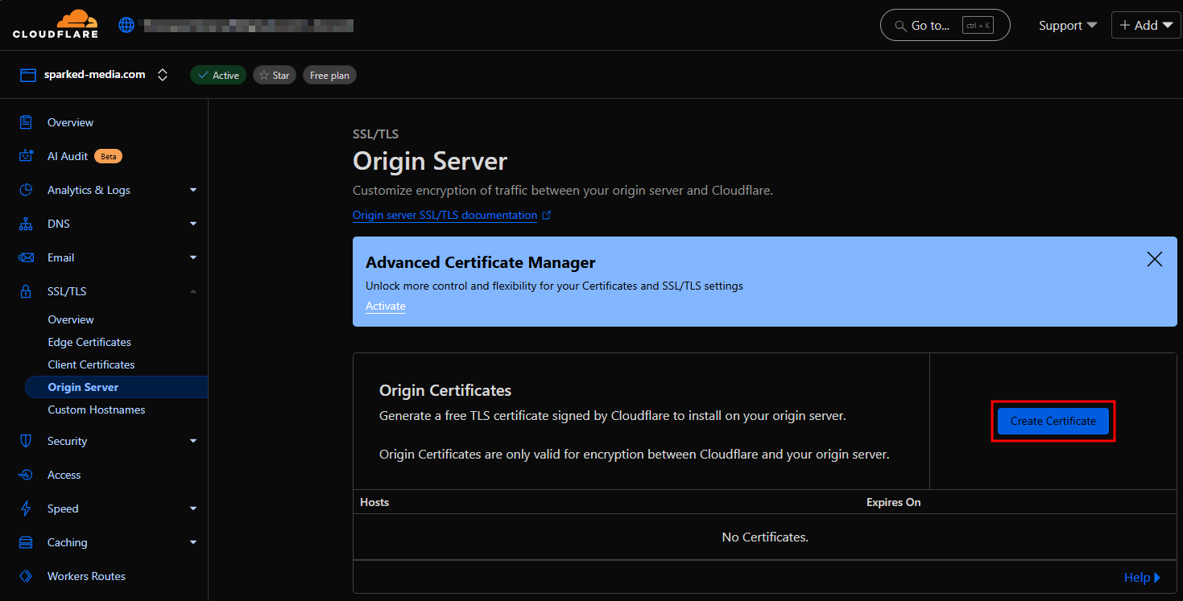The height and width of the screenshot is (601, 1183).
Task: Expand the Analytics & Logs section arrow
Action: 193,190
